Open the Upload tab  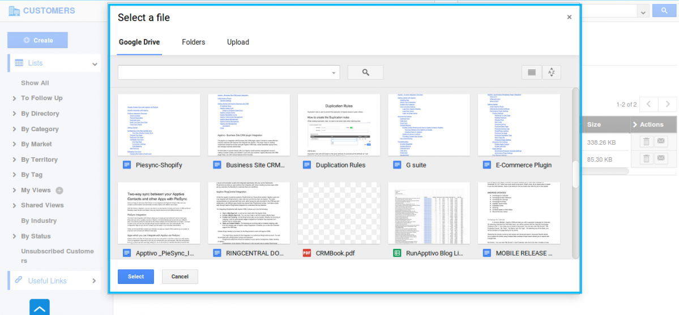(238, 42)
